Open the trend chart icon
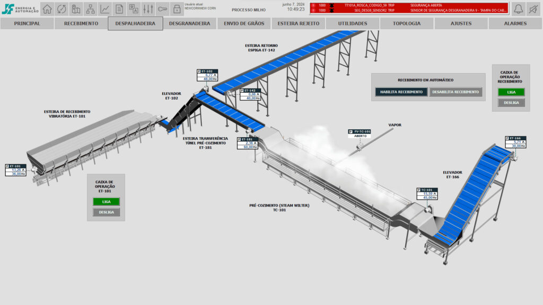The image size is (543, 305). [105, 9]
